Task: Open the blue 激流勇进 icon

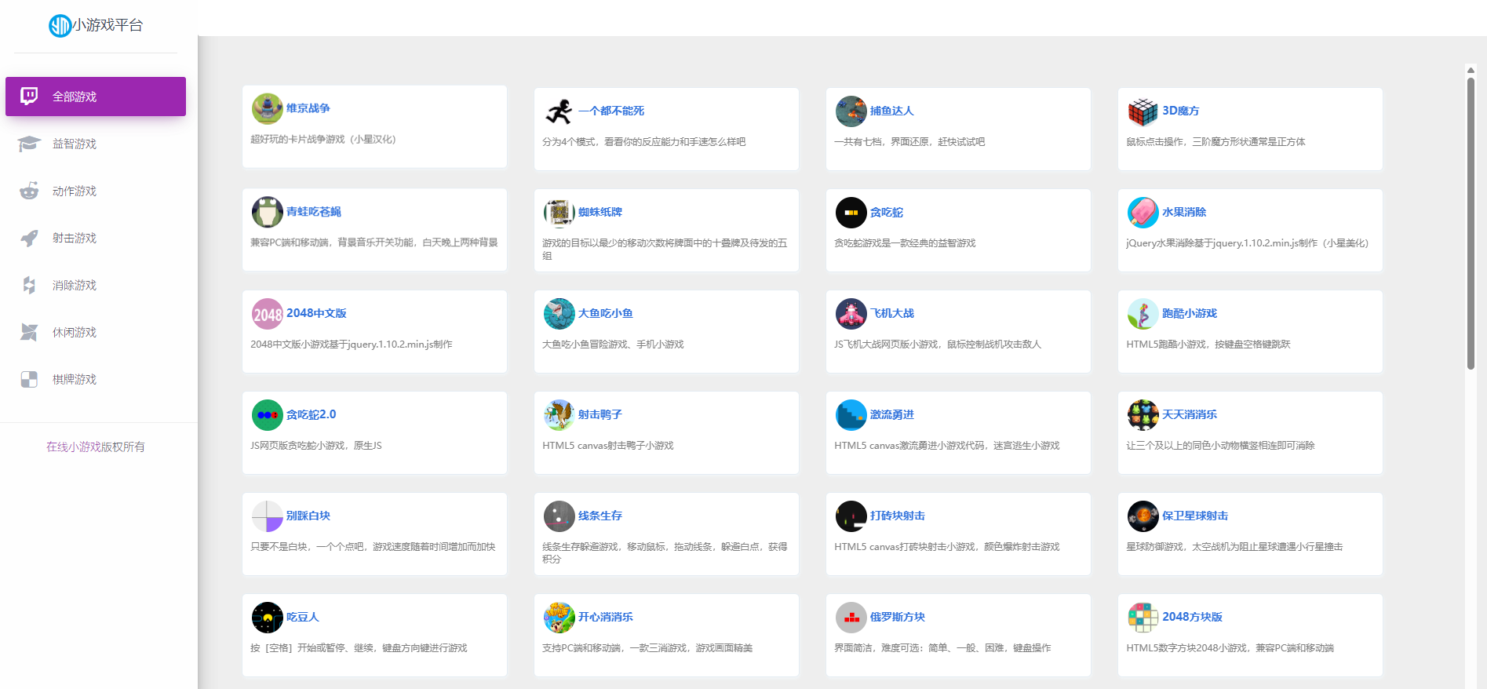Action: click(x=851, y=415)
